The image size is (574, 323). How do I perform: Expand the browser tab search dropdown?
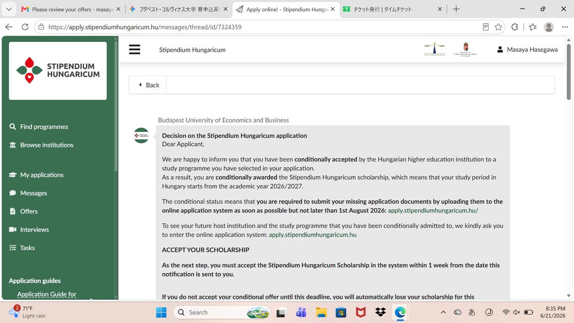pos(9,9)
